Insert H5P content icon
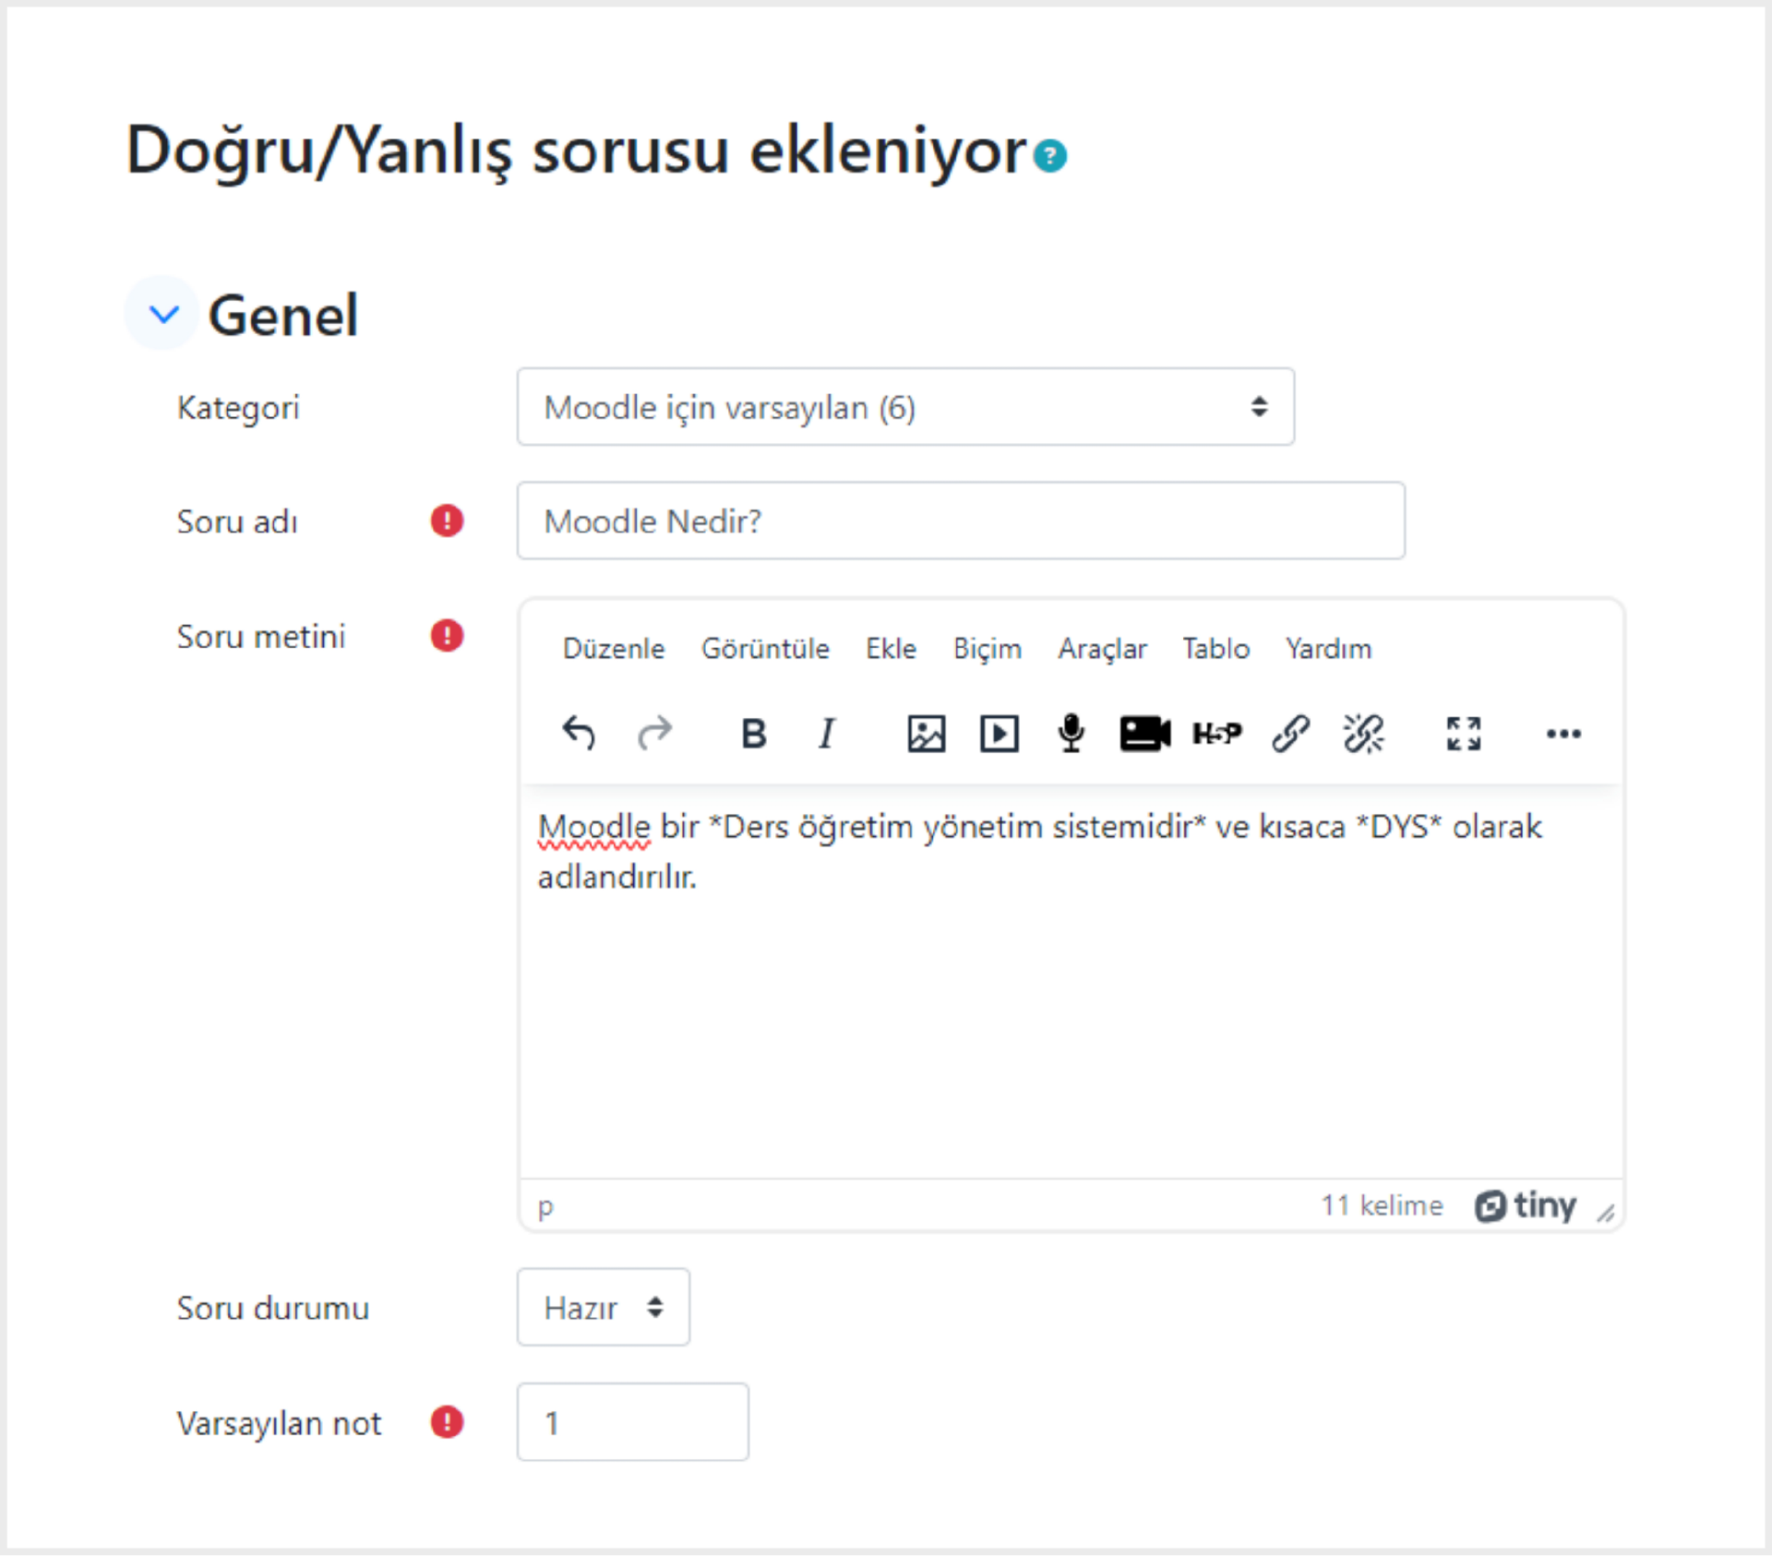 [x=1217, y=734]
